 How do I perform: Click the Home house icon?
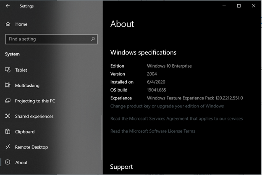tap(8, 24)
